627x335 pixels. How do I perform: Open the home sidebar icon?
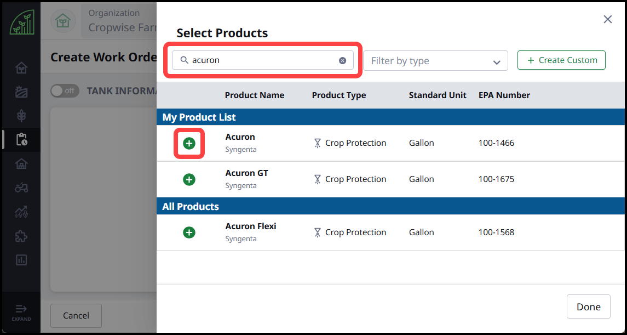(21, 68)
